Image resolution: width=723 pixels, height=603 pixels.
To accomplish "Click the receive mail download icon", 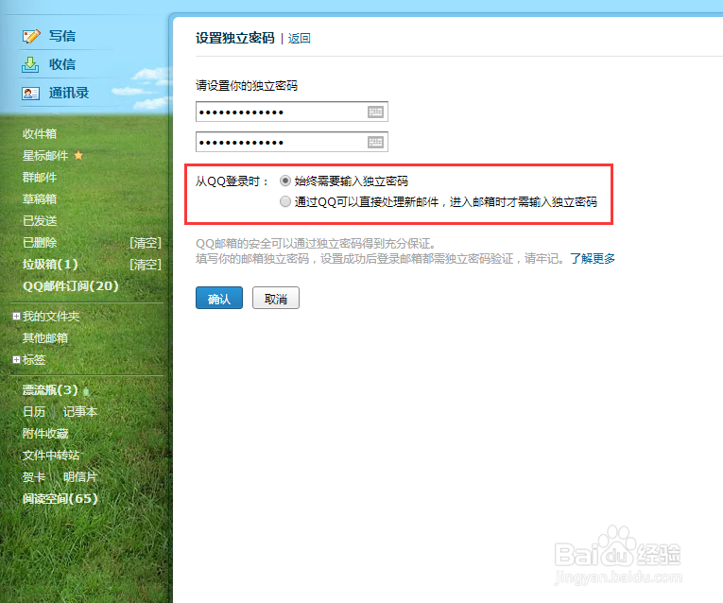I will coord(30,64).
